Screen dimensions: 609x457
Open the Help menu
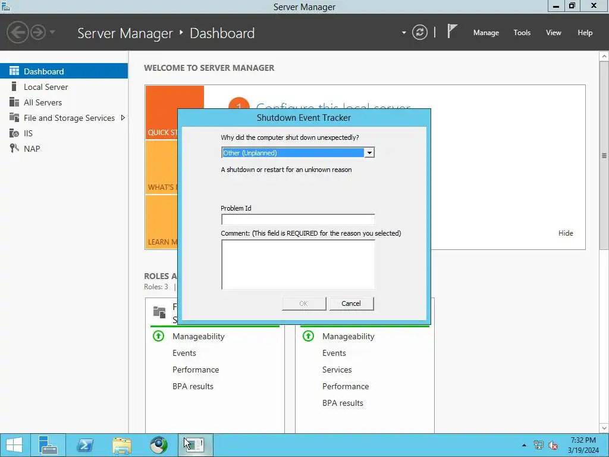tap(585, 33)
